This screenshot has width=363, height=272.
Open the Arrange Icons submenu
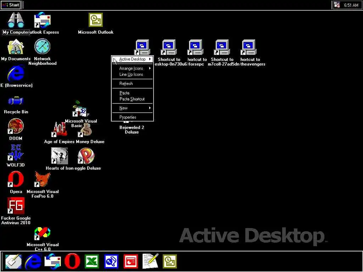click(133, 68)
